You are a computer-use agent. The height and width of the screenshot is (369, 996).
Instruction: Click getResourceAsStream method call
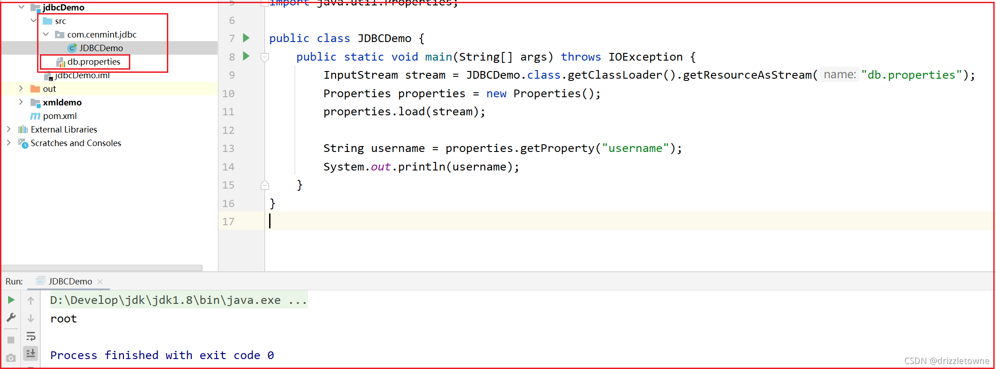747,75
